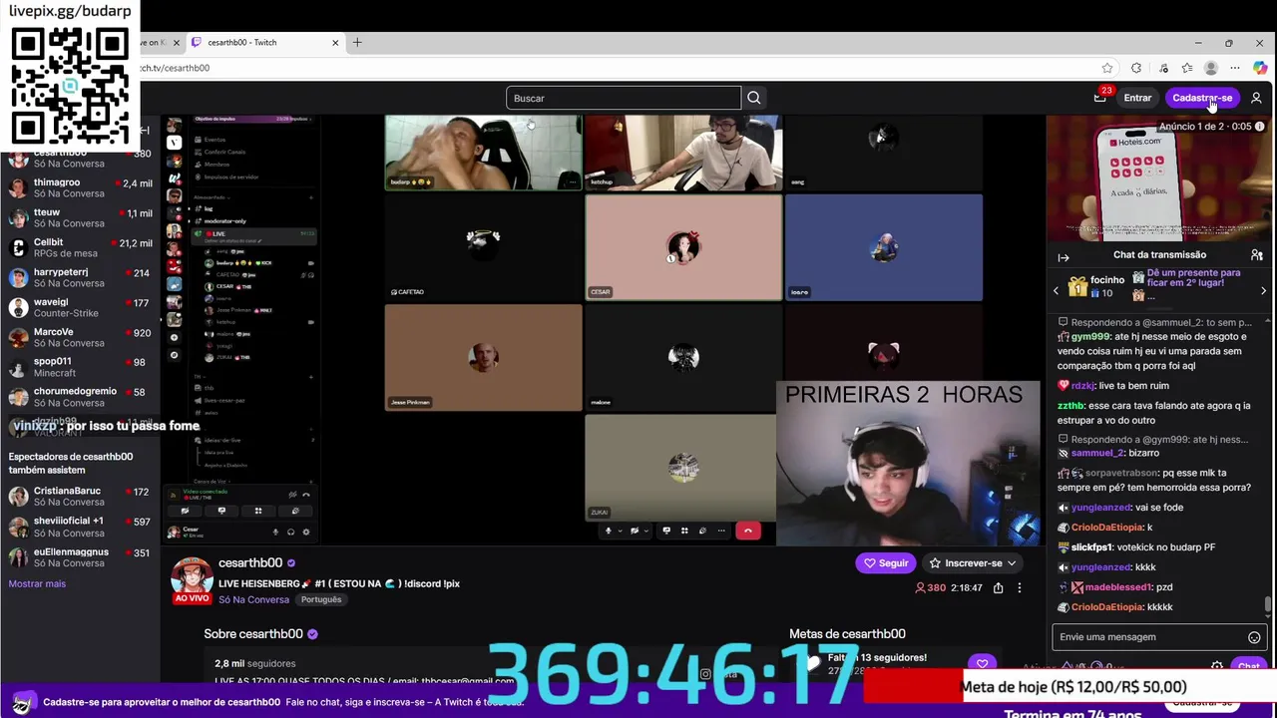Click the ad information icon
The height and width of the screenshot is (718, 1277).
(1260, 127)
